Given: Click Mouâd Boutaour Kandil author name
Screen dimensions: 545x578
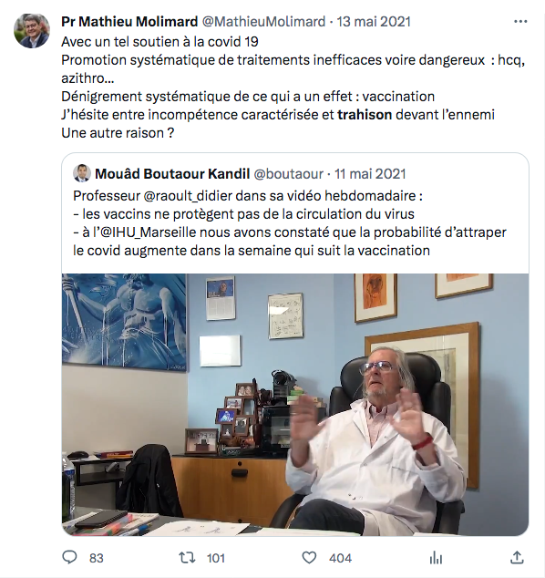Looking at the screenshot, I should 172,173.
